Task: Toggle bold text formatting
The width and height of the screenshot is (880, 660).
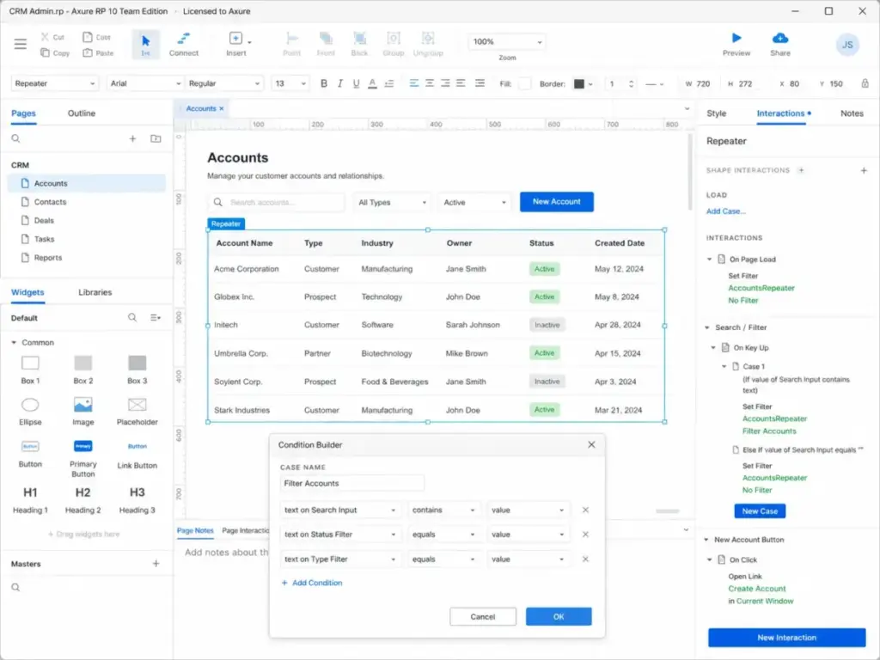Action: coord(324,83)
